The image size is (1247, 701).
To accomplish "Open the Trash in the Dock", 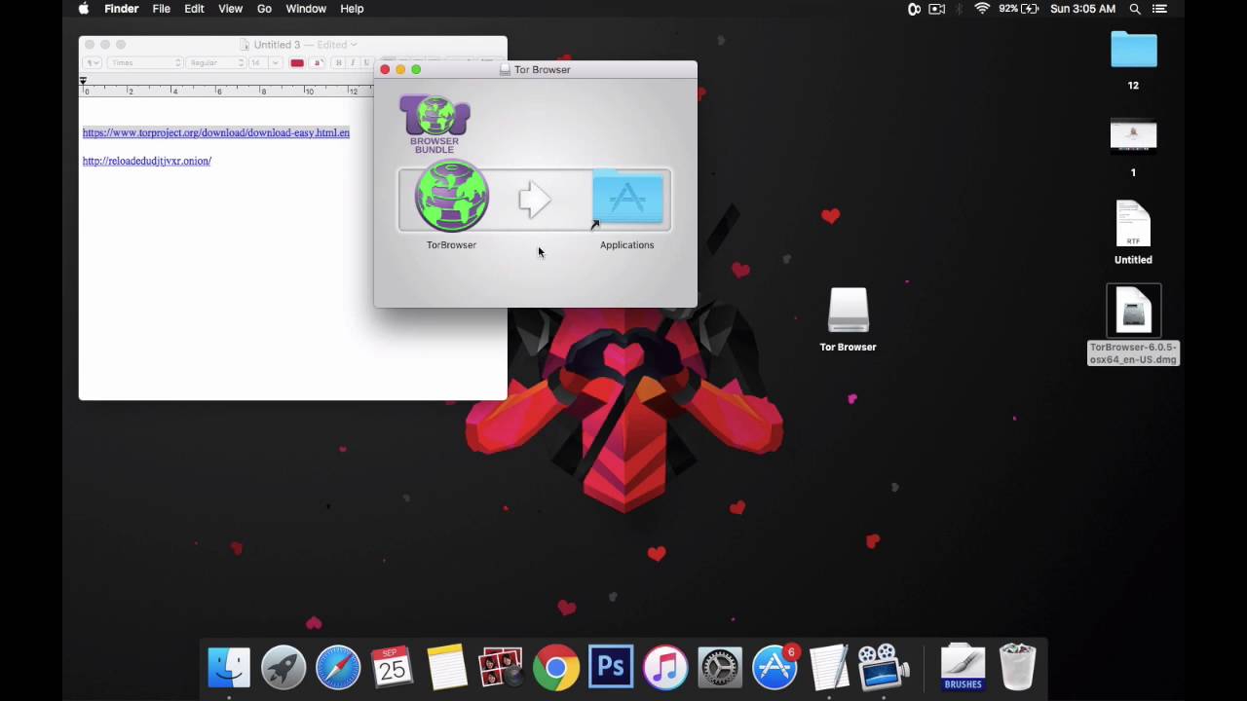I will tap(1017, 668).
